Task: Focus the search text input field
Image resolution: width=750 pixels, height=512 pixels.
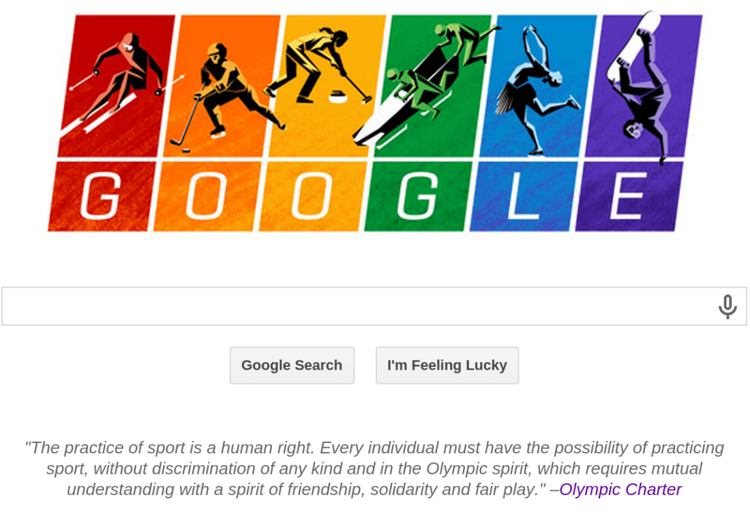Action: (x=355, y=307)
